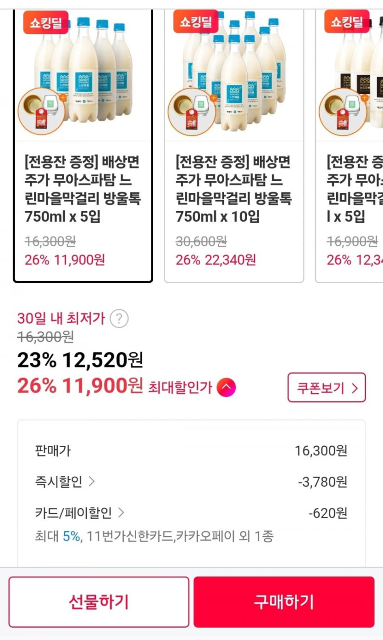Select the 750ml x 5입 product card
383x640 pixels.
coord(83,188)
